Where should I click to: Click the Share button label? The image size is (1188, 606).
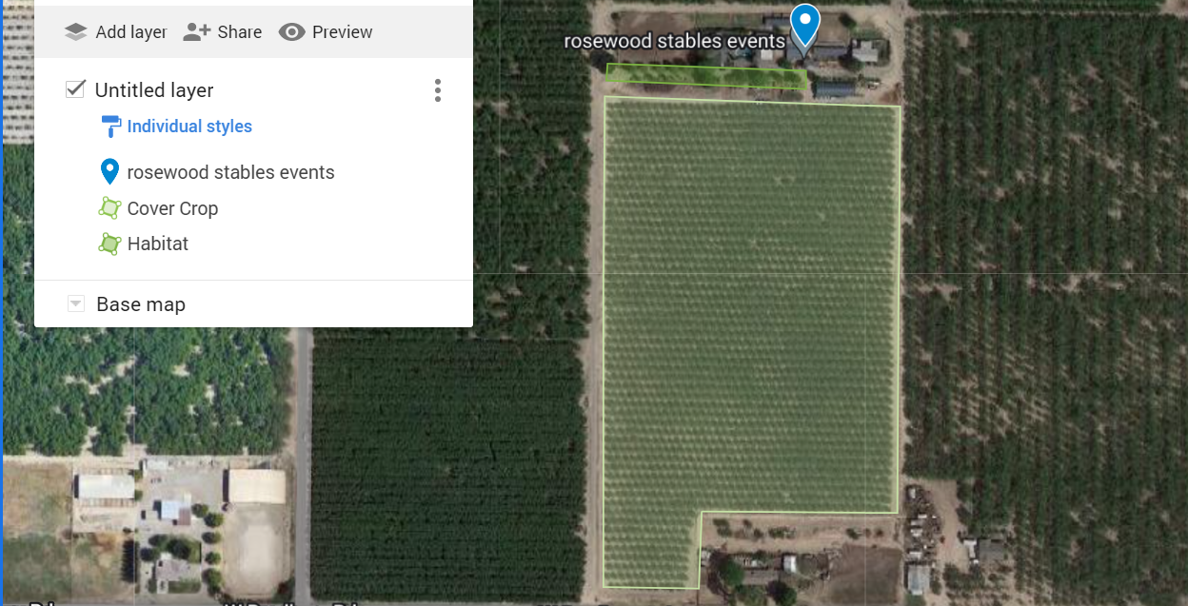tap(240, 32)
